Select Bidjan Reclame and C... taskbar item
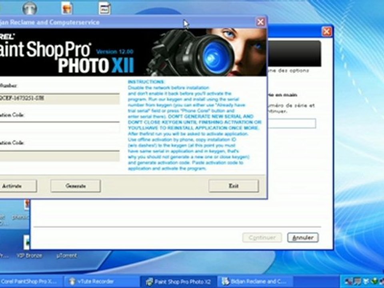Screen dimensions: 384x288 pyautogui.click(x=255, y=281)
